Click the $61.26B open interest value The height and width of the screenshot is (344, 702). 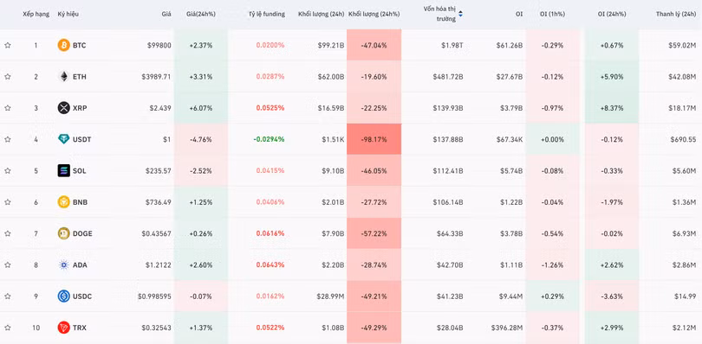(x=510, y=45)
